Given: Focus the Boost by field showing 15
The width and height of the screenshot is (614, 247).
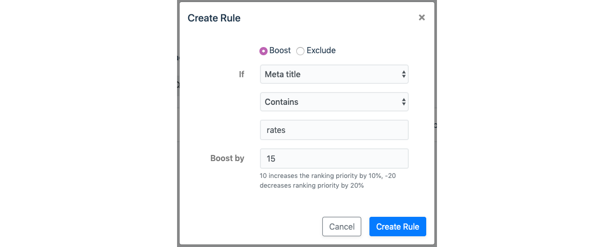Looking at the screenshot, I should pyautogui.click(x=334, y=159).
